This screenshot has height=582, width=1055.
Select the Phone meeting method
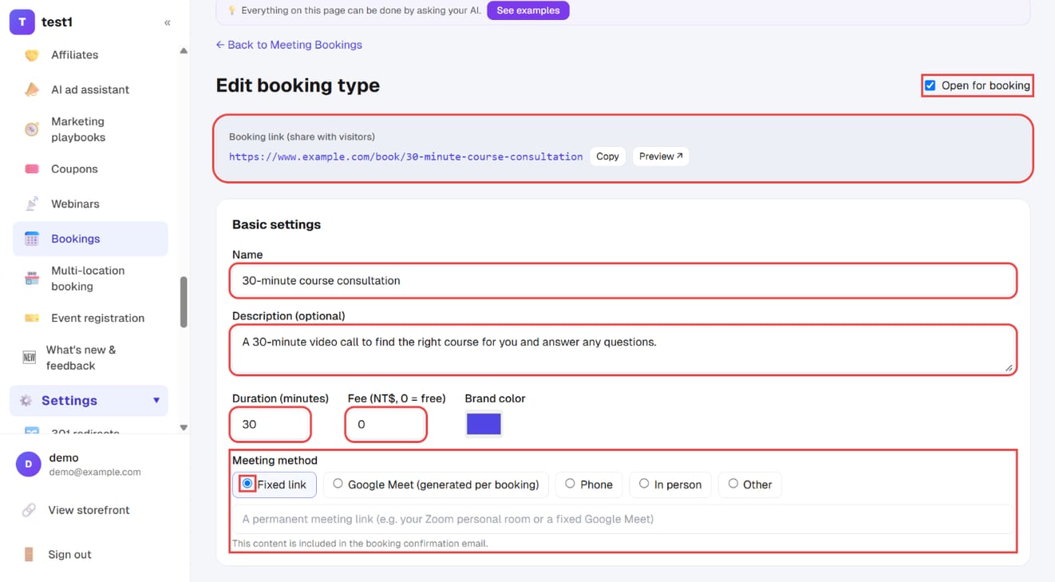pyautogui.click(x=589, y=485)
